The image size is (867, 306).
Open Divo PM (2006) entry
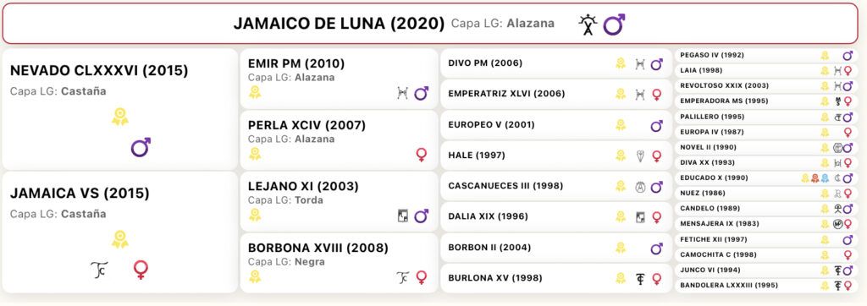coord(555,63)
